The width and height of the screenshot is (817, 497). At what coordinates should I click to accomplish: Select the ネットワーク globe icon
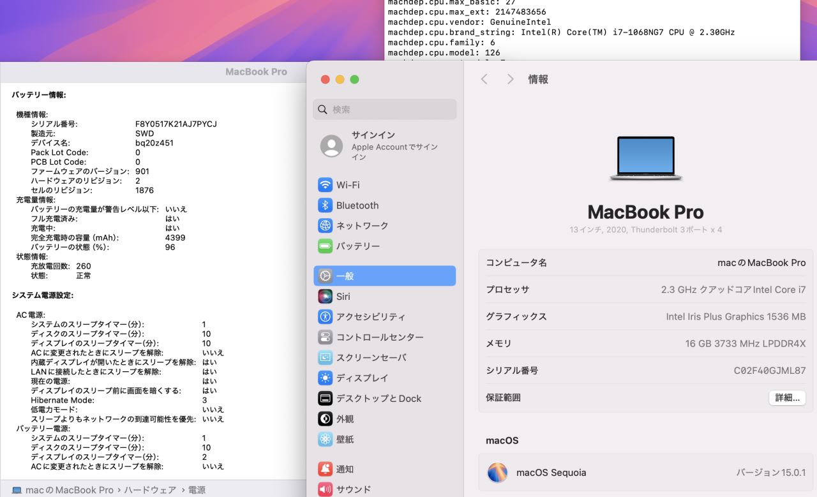(x=326, y=226)
